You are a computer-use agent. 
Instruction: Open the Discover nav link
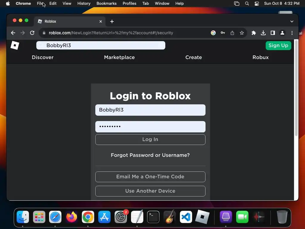(x=43, y=57)
